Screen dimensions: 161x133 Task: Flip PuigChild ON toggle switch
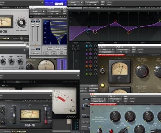pos(103,71)
